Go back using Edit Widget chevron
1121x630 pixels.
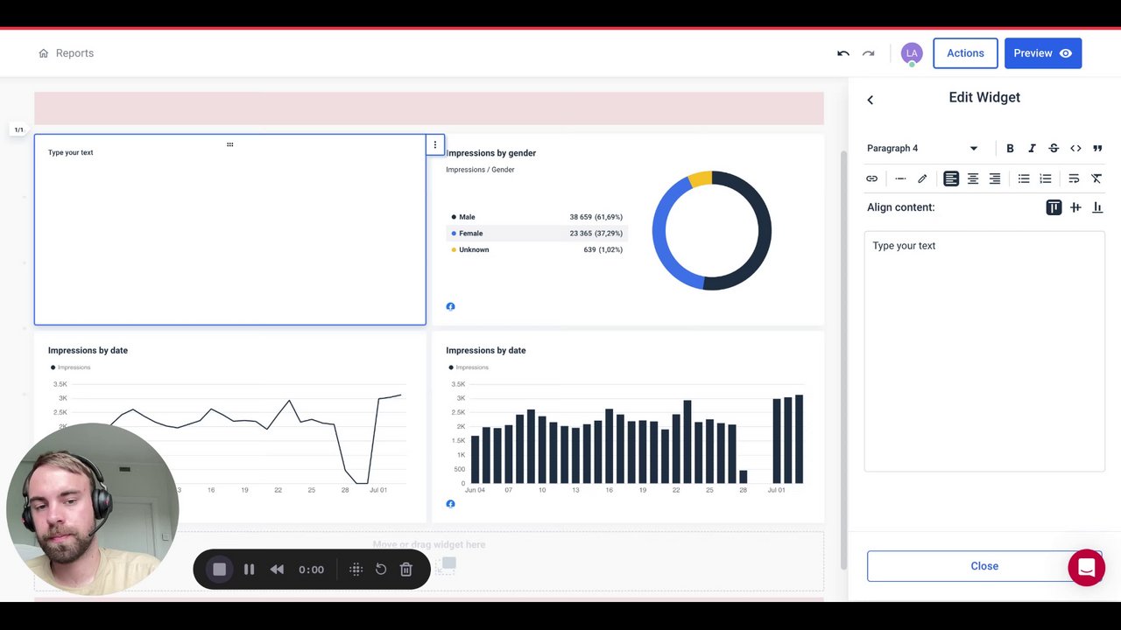(870, 100)
